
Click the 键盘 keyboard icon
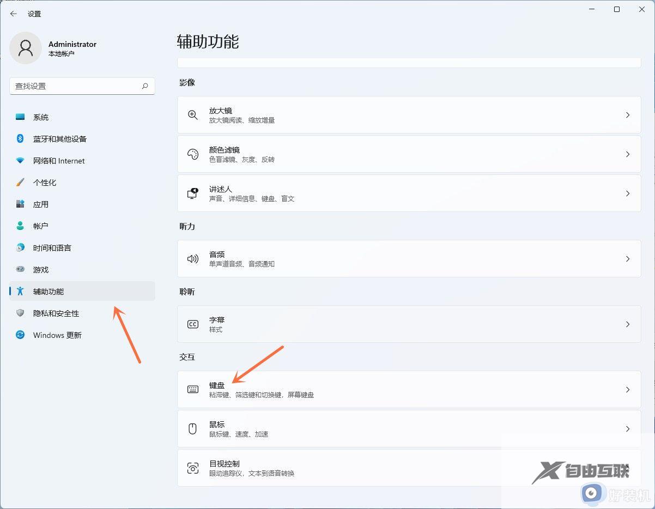point(192,389)
